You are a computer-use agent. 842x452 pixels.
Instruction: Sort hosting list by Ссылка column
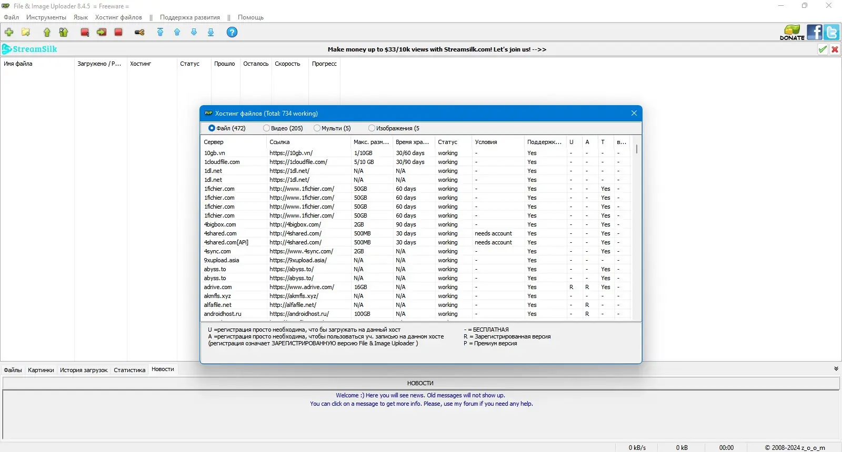308,142
